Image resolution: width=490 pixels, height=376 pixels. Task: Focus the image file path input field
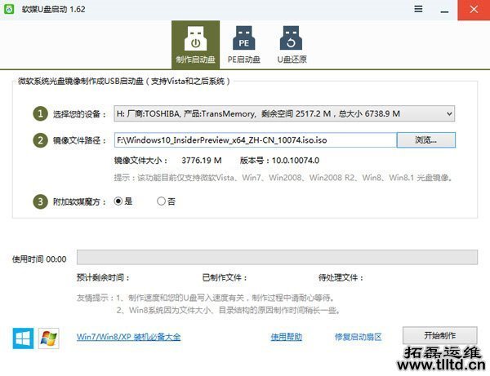coord(256,140)
